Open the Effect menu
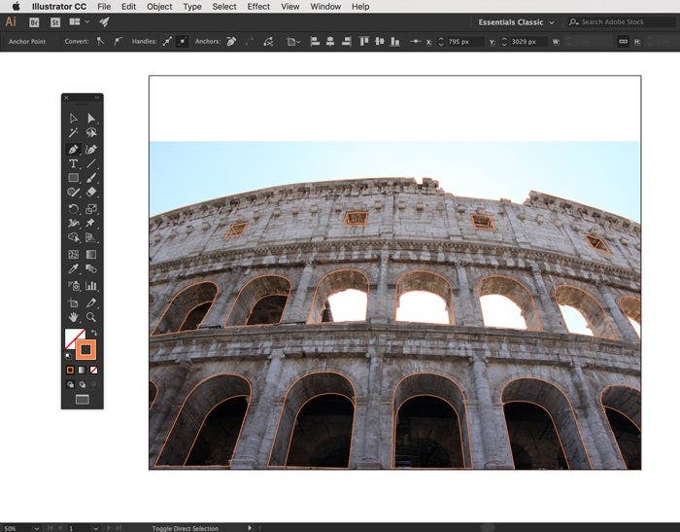The image size is (680, 532). [x=258, y=7]
